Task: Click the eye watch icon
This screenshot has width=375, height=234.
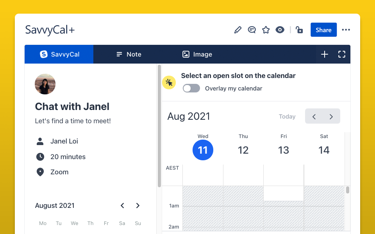Action: pyautogui.click(x=280, y=30)
